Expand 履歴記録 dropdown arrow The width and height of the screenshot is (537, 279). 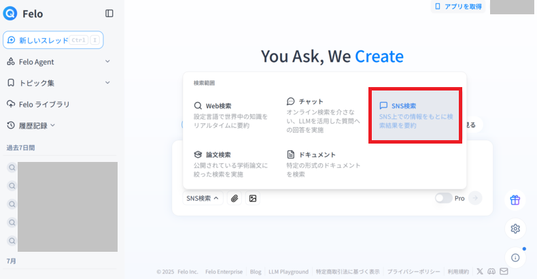53,125
